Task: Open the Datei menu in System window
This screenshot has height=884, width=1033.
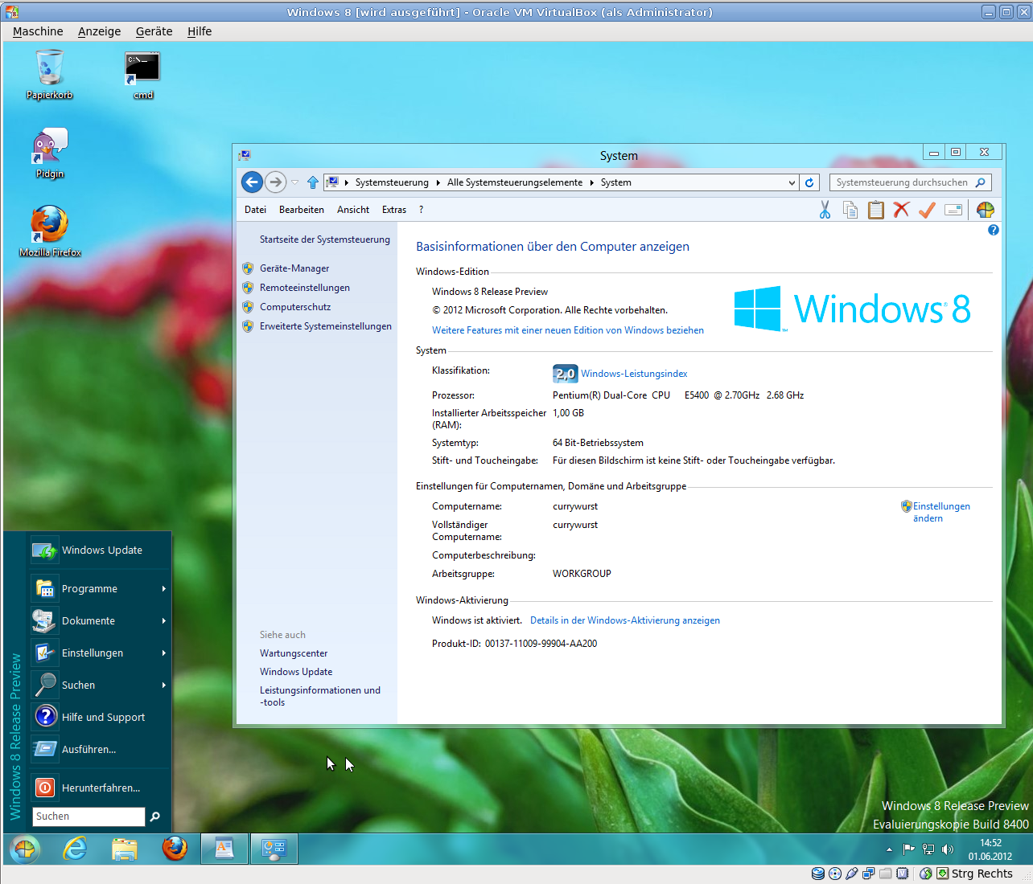Action: pos(255,210)
